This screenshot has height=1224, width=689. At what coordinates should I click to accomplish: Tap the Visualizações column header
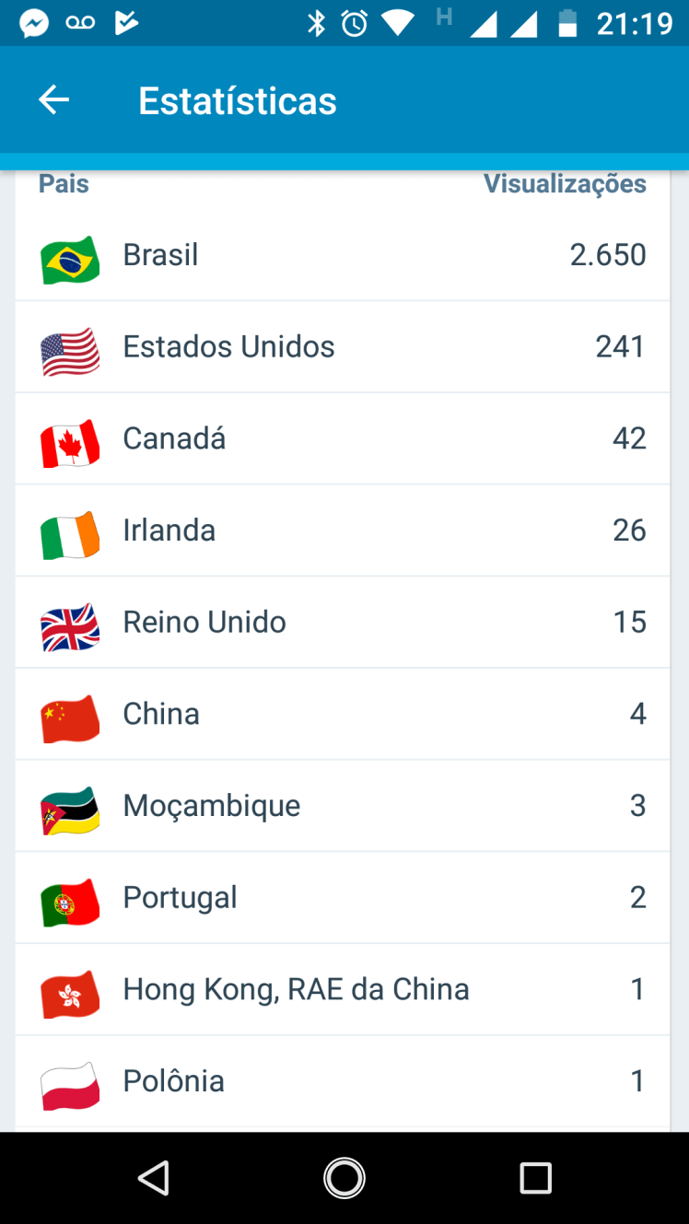pos(565,184)
